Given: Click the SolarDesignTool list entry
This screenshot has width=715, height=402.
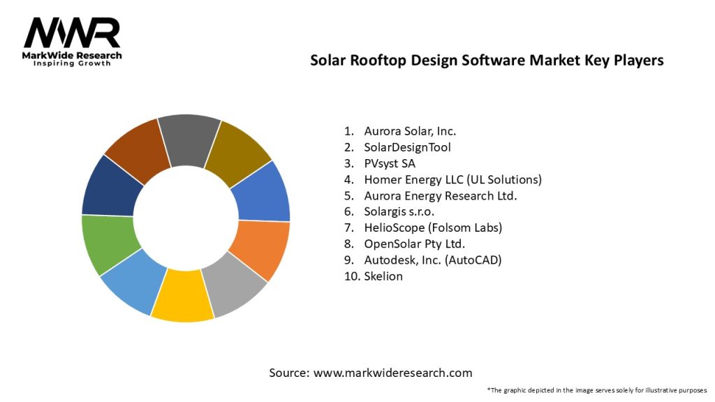Looking at the screenshot, I should tap(407, 147).
